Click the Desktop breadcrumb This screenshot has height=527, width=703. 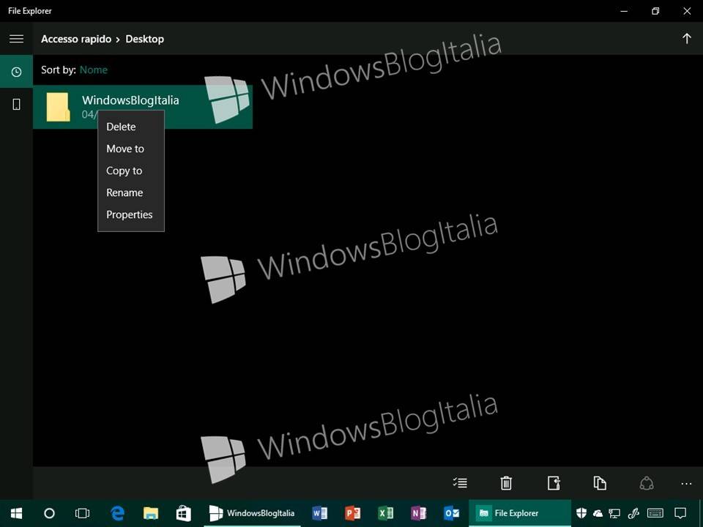[x=144, y=39]
